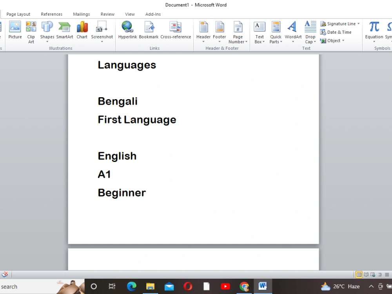This screenshot has width=392, height=294.
Task: Open the Shapes gallery
Action: point(47,31)
